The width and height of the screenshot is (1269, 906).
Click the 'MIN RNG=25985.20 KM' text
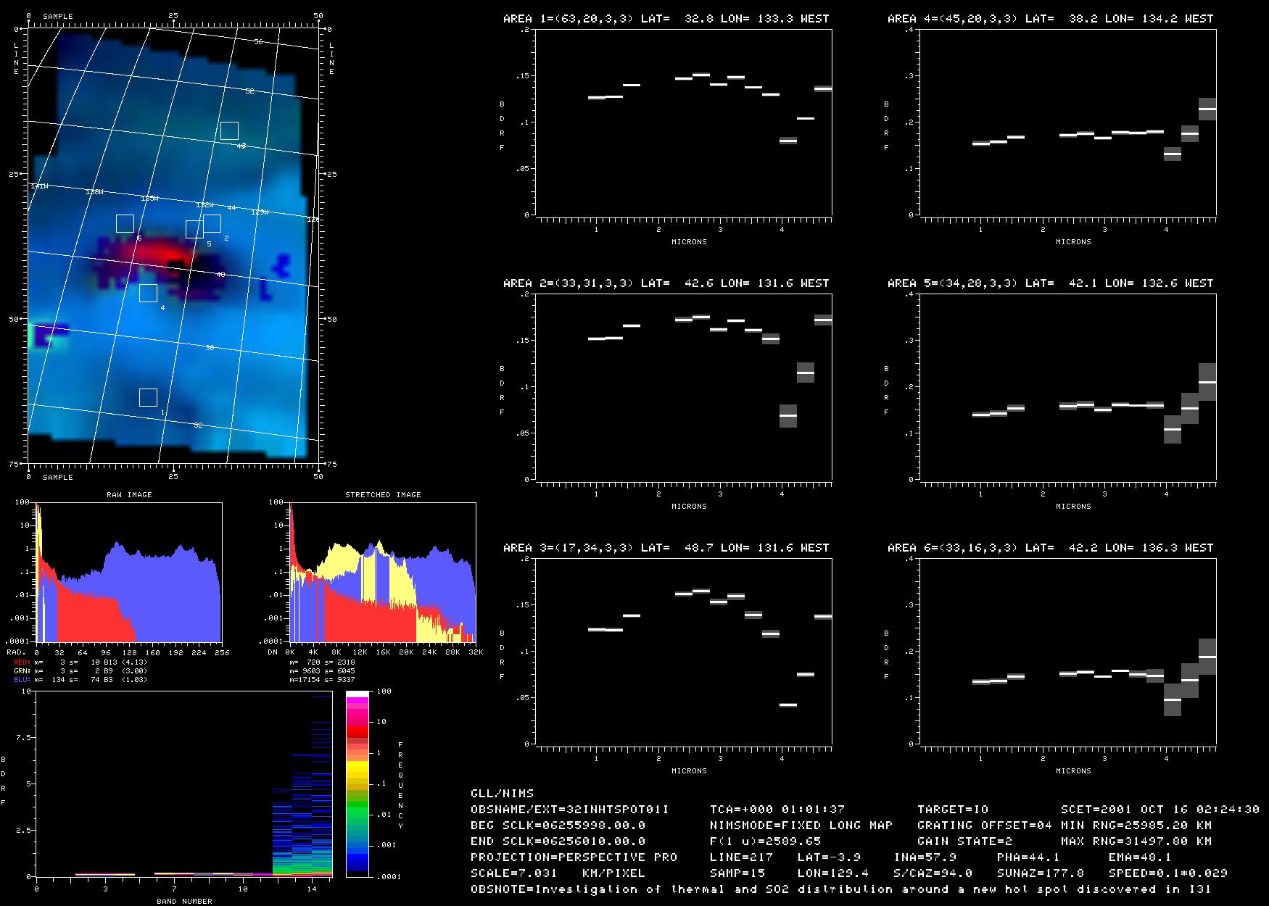(x=1136, y=826)
